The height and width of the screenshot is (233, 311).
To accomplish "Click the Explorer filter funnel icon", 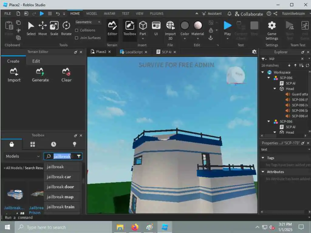I will tap(264, 59).
